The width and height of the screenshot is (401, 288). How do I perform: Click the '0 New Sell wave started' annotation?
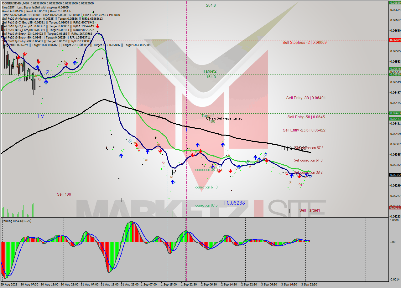click(224, 118)
